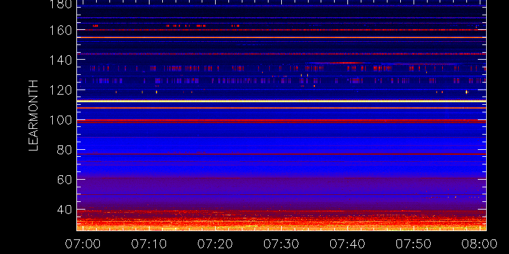Click the 07:50 time label
This screenshot has height=254, width=509.
413,244
